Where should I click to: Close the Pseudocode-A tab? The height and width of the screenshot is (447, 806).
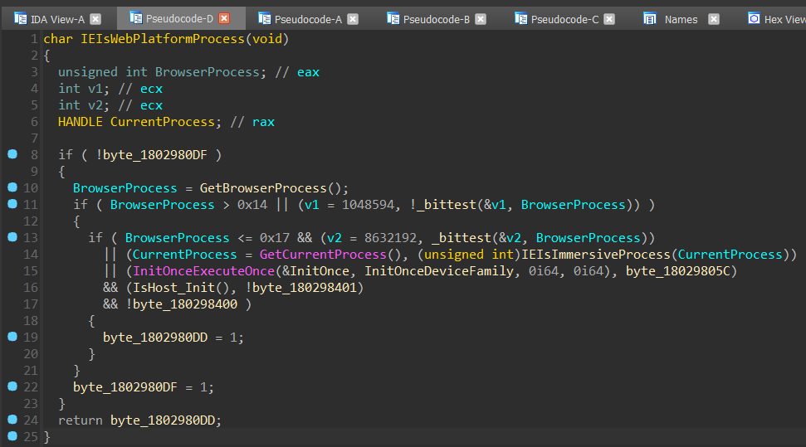click(x=353, y=19)
